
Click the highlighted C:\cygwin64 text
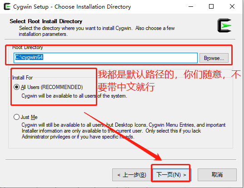(29, 57)
